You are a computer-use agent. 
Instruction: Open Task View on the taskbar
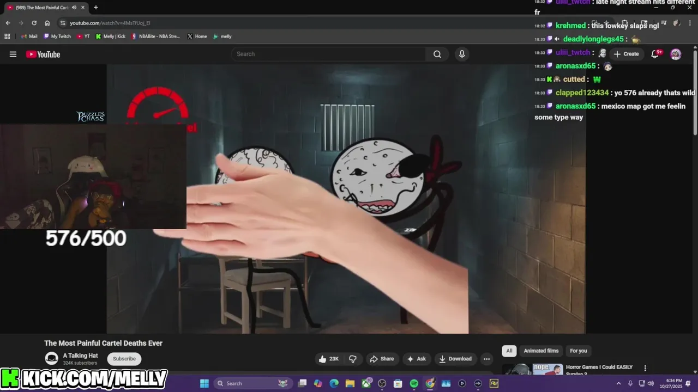pyautogui.click(x=302, y=383)
